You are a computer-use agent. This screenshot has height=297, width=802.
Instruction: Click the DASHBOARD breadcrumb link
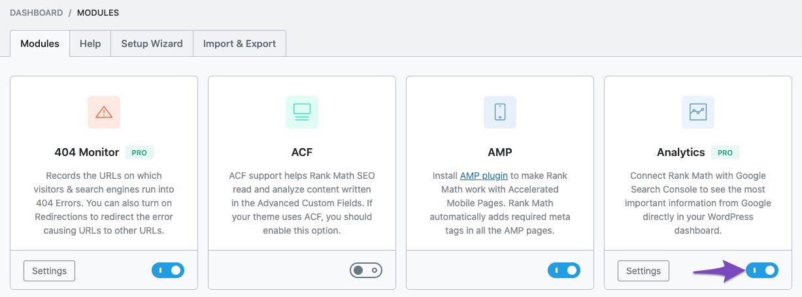pos(37,12)
